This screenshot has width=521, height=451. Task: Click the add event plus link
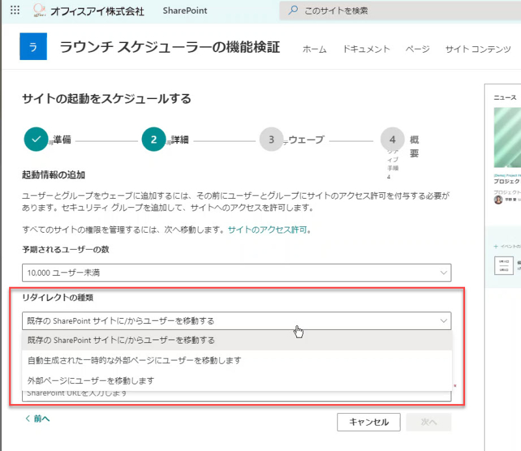(507, 246)
